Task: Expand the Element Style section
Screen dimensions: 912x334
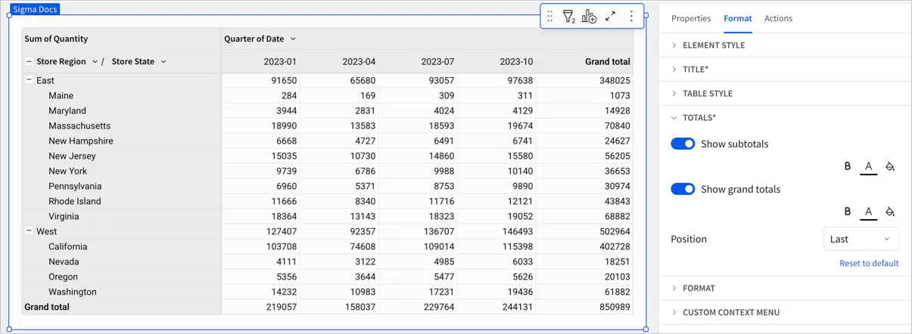Action: (x=785, y=45)
